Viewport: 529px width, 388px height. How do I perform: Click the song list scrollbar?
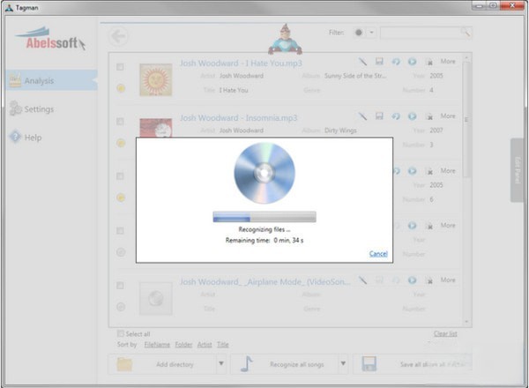[x=466, y=120]
